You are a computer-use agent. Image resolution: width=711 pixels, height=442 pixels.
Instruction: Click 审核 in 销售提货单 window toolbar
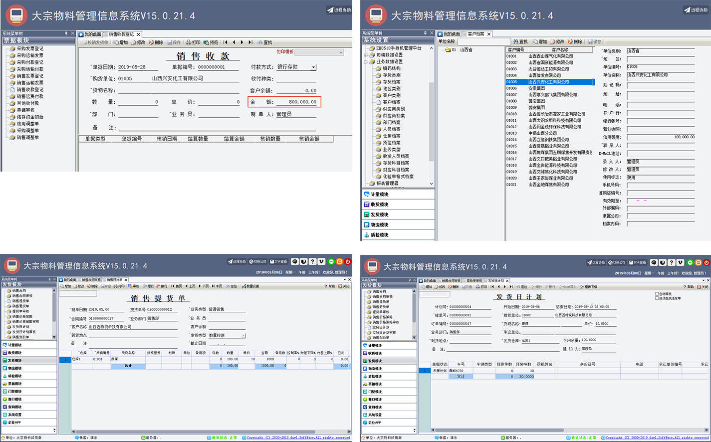[x=133, y=286]
